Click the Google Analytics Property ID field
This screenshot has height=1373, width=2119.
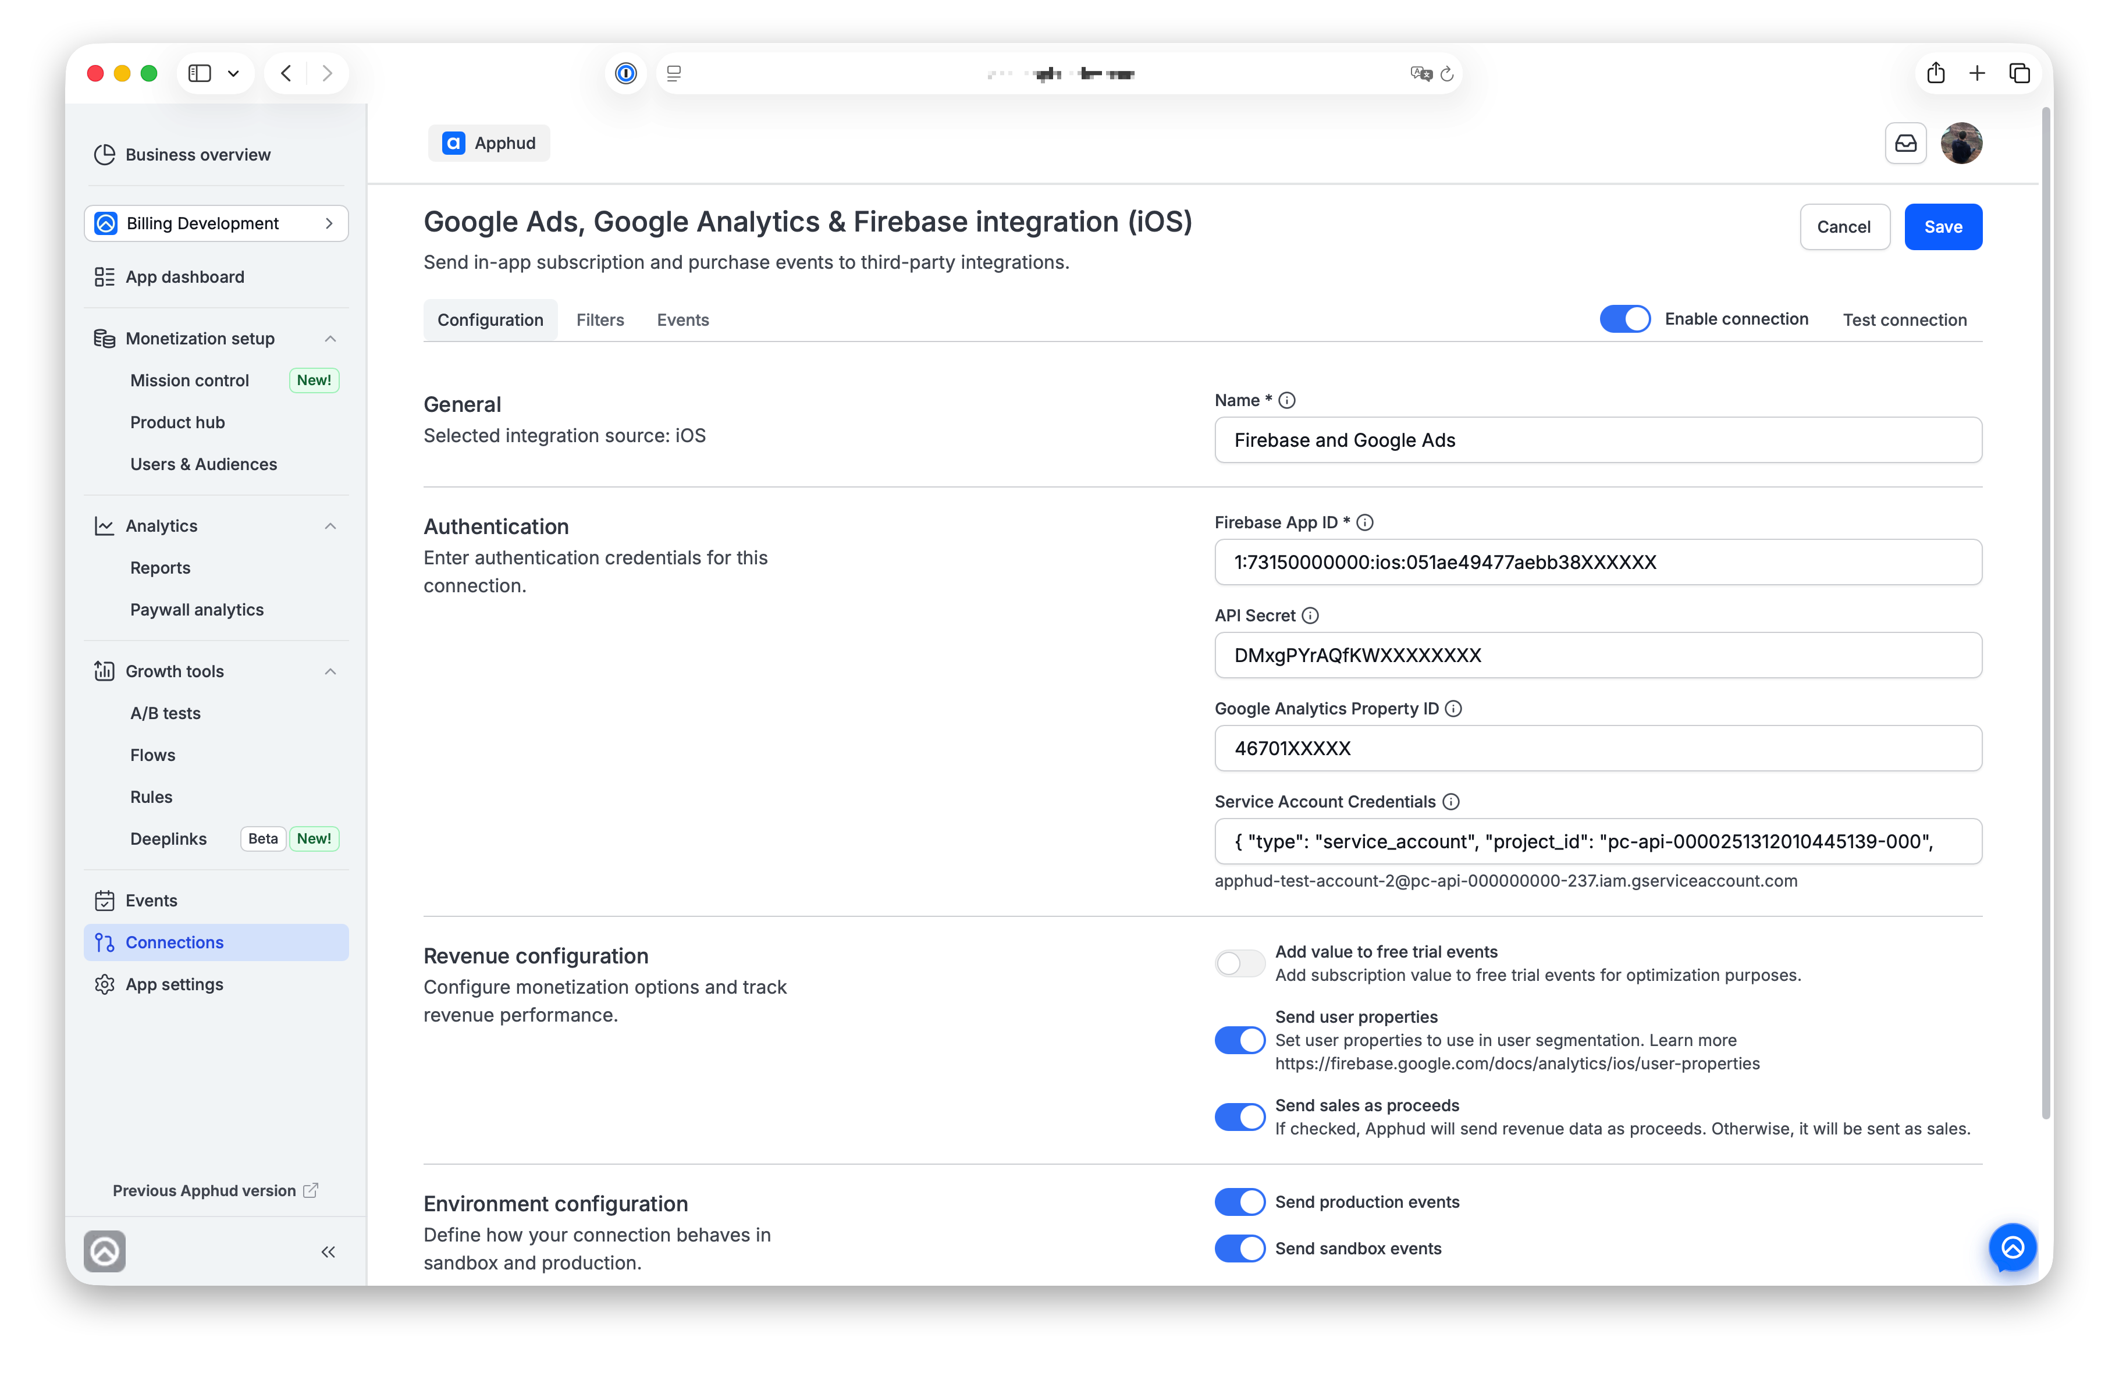tap(1598, 748)
